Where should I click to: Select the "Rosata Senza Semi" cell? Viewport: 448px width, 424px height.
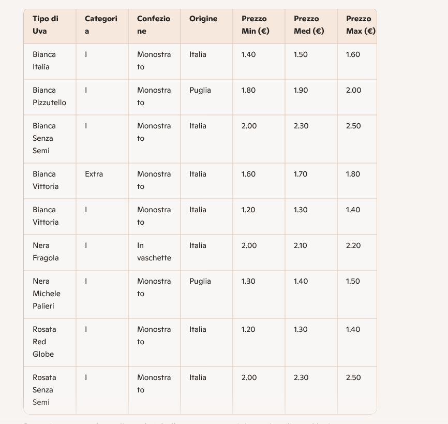44,390
